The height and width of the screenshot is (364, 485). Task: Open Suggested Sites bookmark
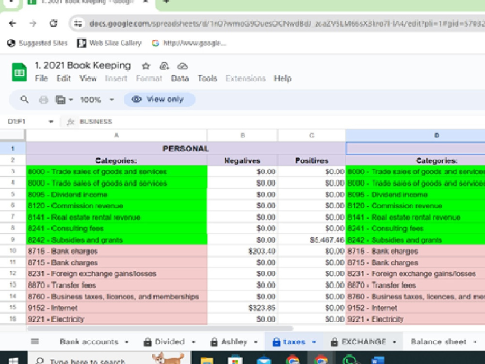[x=37, y=43]
